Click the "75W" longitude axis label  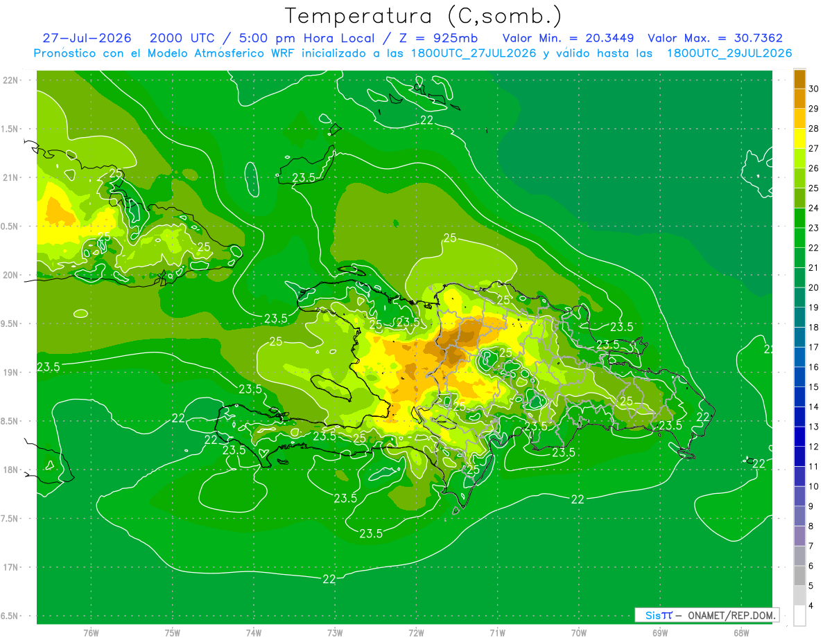pos(173,633)
